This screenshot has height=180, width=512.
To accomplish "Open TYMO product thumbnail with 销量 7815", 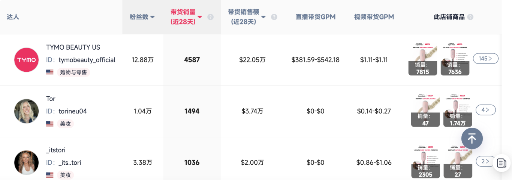I will coord(422,59).
